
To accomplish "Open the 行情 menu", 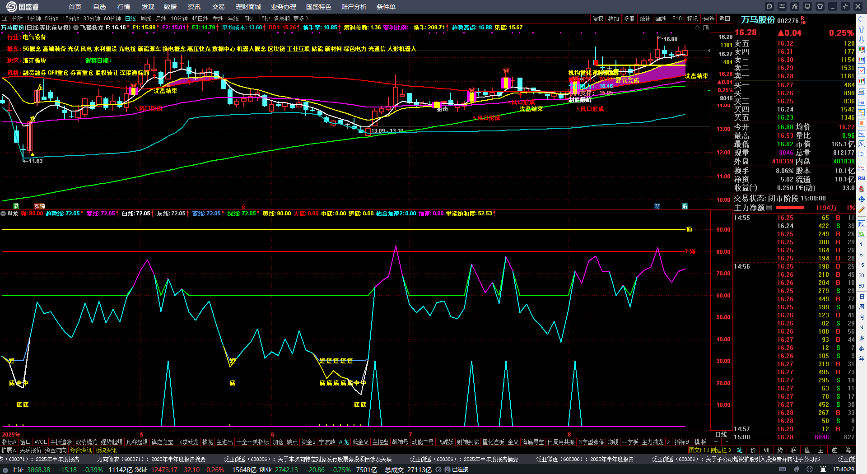I will (x=124, y=7).
